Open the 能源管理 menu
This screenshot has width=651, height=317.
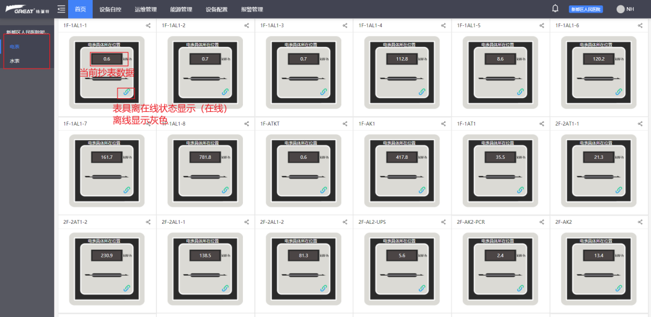(181, 9)
